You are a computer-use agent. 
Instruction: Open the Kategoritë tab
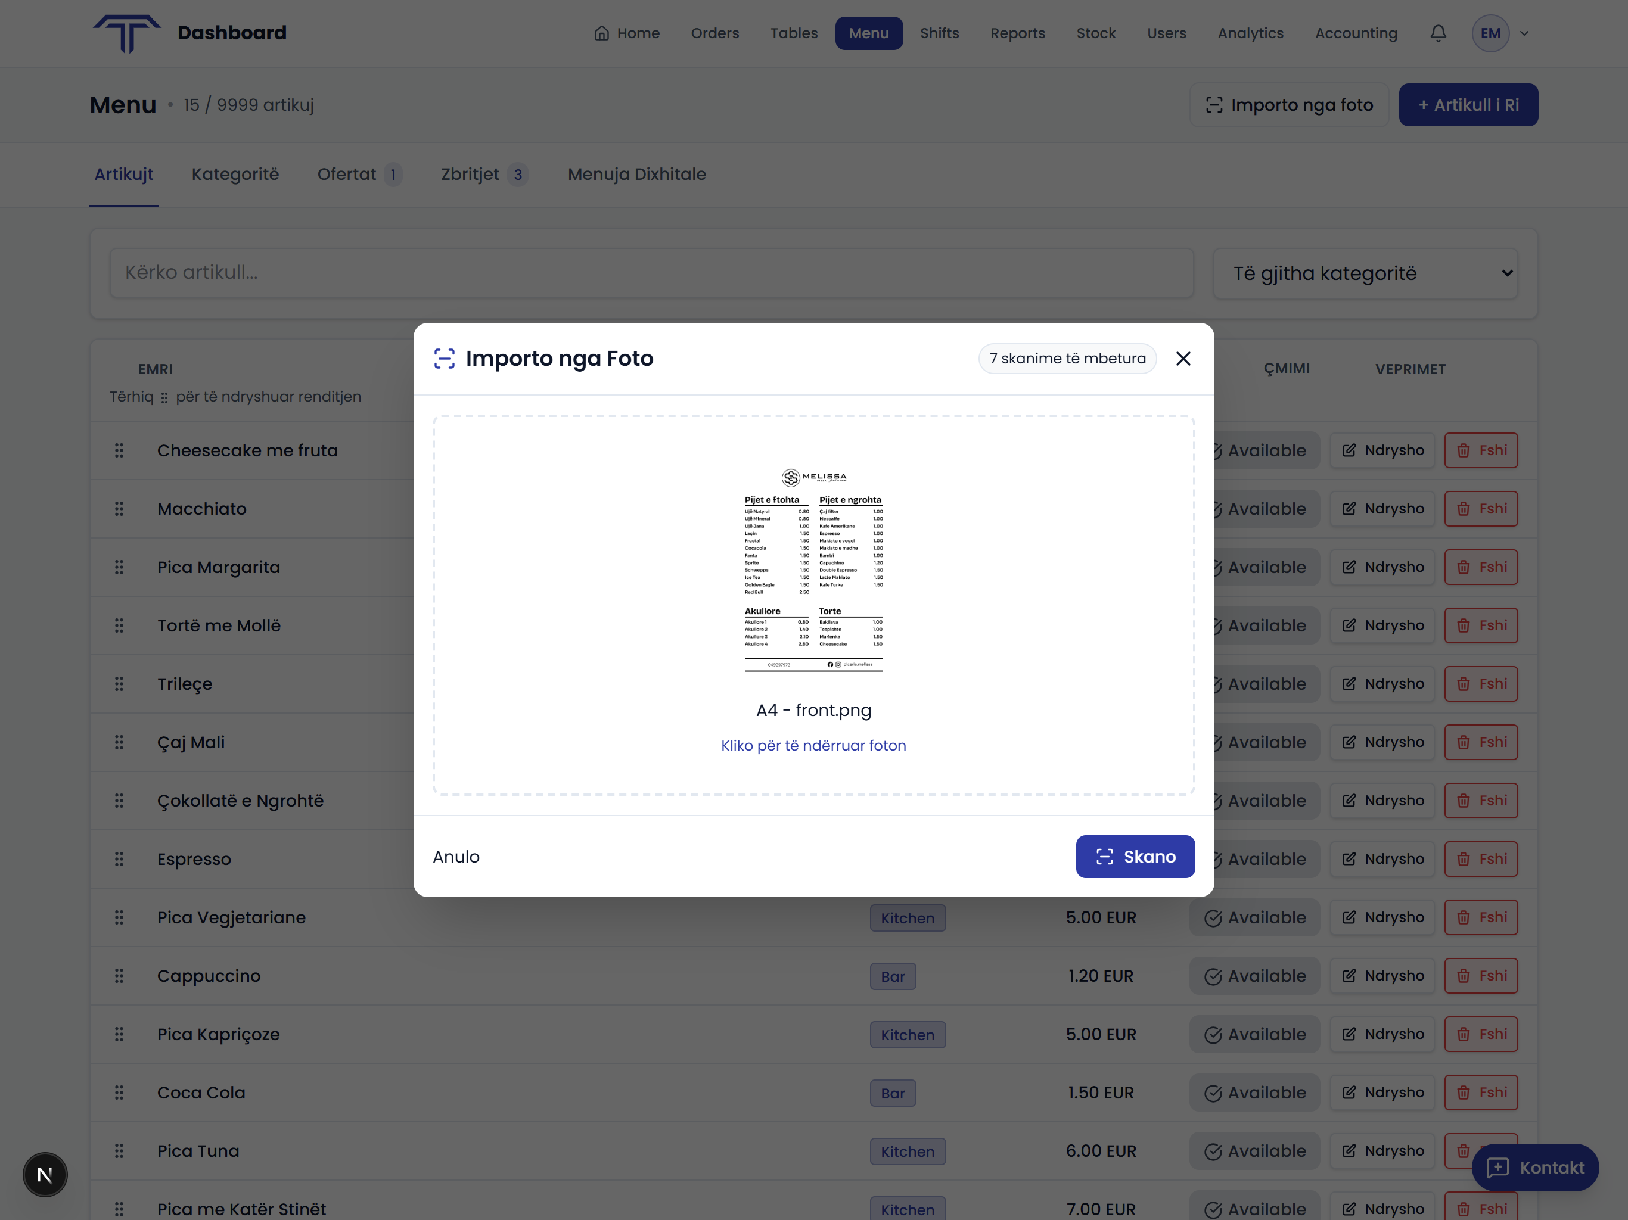pyautogui.click(x=235, y=175)
